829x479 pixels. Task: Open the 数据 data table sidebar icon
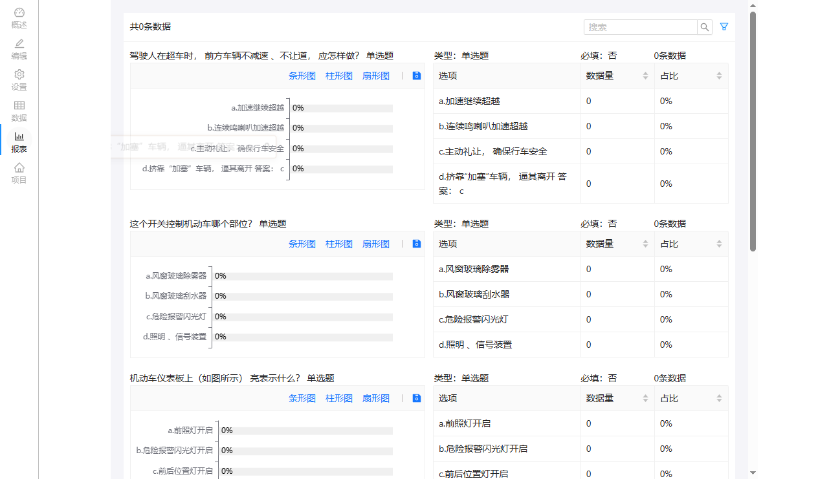coord(19,111)
